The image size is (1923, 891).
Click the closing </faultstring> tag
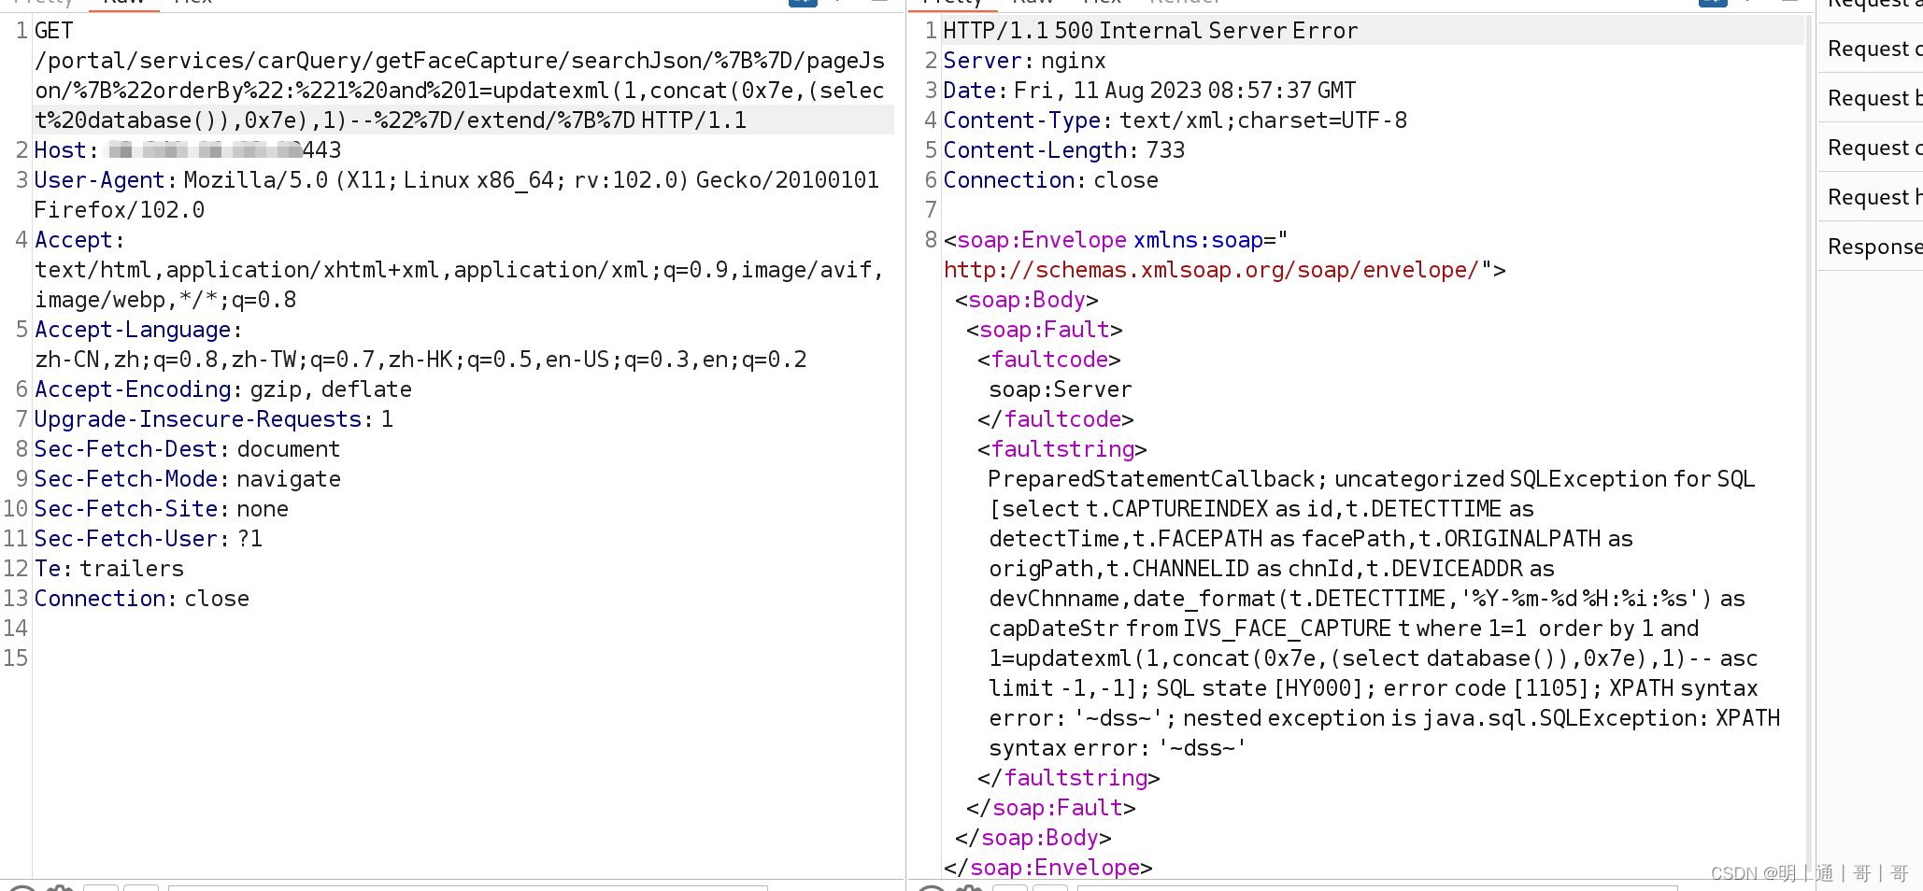(1069, 778)
